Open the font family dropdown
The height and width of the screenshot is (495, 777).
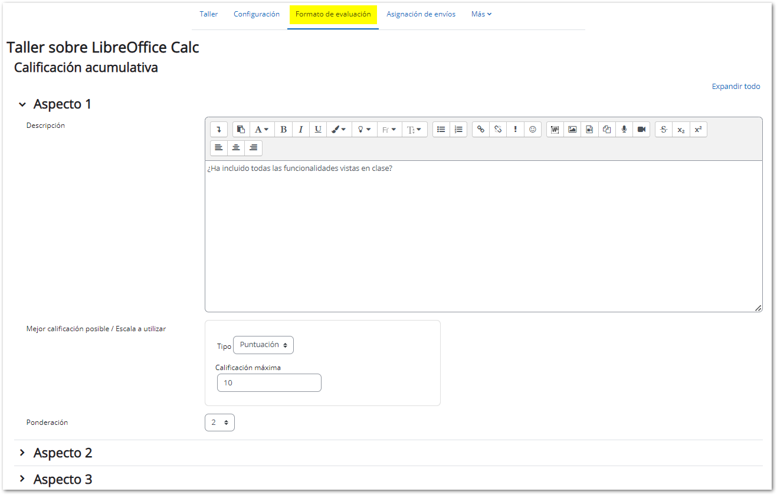(x=389, y=130)
